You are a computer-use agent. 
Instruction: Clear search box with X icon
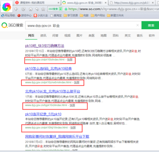137,25
